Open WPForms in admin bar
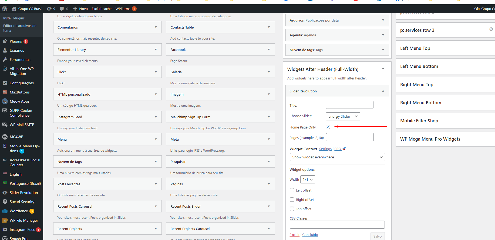The height and width of the screenshot is (240, 495). point(126,9)
